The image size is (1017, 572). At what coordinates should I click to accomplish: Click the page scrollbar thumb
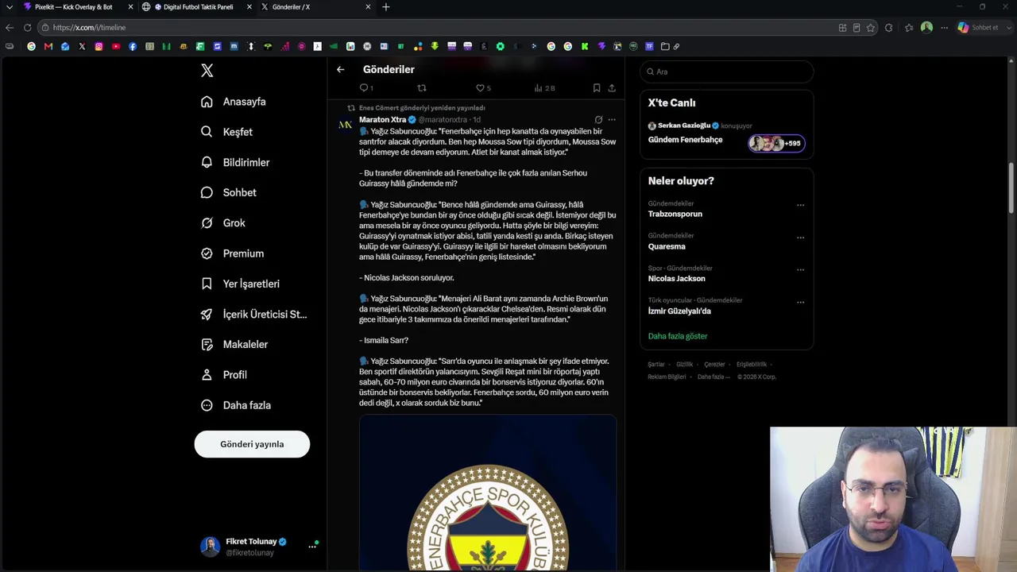(x=1012, y=187)
